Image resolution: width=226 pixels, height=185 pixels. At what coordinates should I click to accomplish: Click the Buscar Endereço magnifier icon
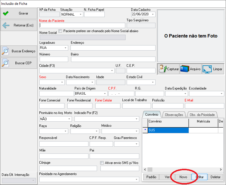point(5,51)
